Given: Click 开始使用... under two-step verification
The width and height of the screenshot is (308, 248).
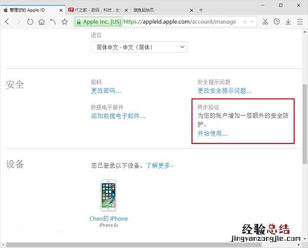Looking at the screenshot, I should [213, 134].
